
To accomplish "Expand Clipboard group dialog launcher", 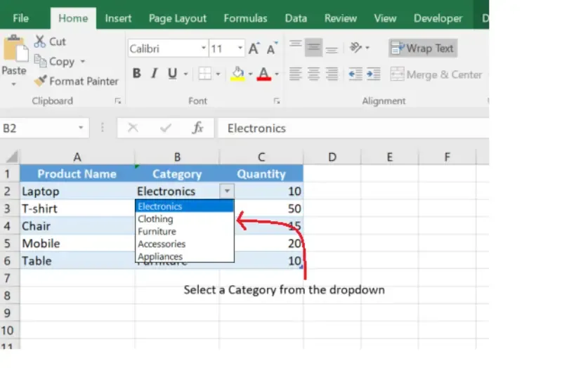I will pyautogui.click(x=117, y=101).
